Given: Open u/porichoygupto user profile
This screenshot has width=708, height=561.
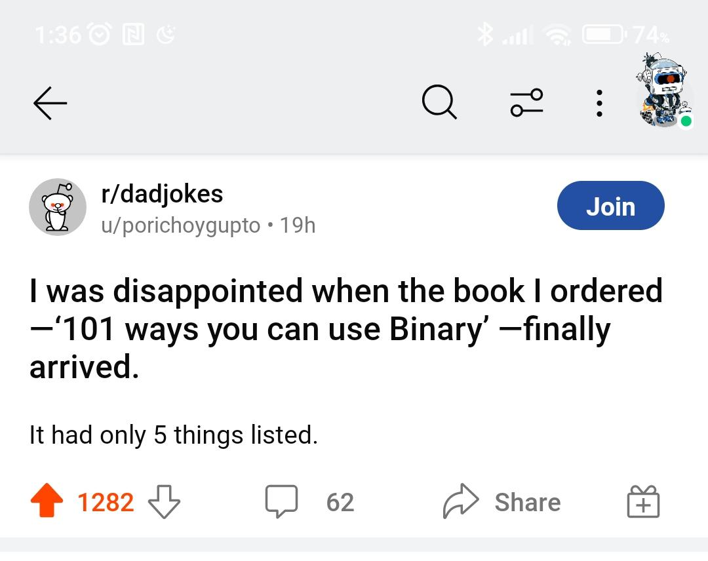Looking at the screenshot, I should [180, 225].
